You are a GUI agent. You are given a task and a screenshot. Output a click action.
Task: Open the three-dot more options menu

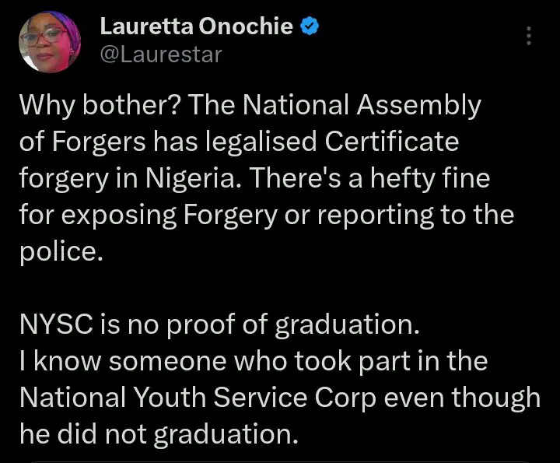click(x=530, y=37)
